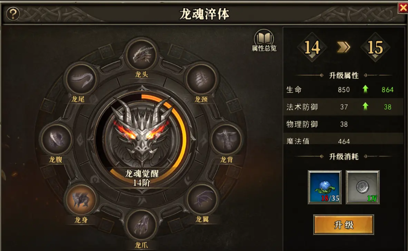Tap the silver coin cost 1万
This screenshot has width=408, height=251.
point(363,187)
